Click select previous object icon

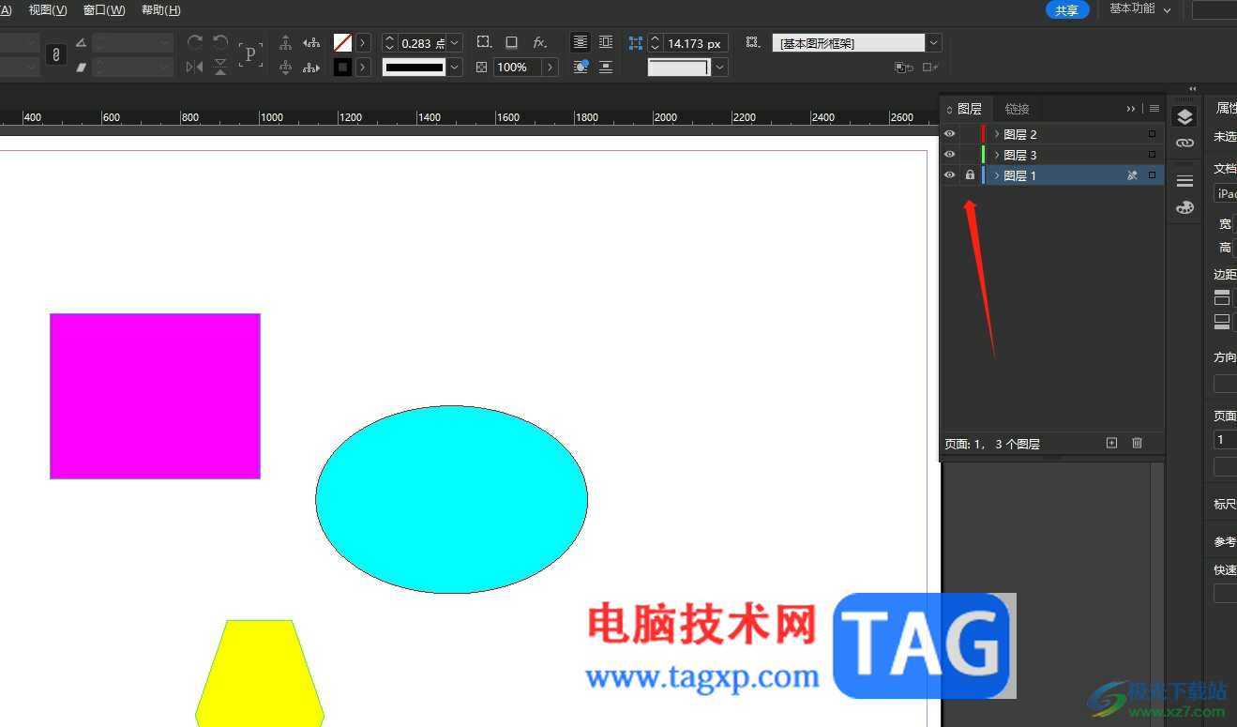[x=311, y=42]
